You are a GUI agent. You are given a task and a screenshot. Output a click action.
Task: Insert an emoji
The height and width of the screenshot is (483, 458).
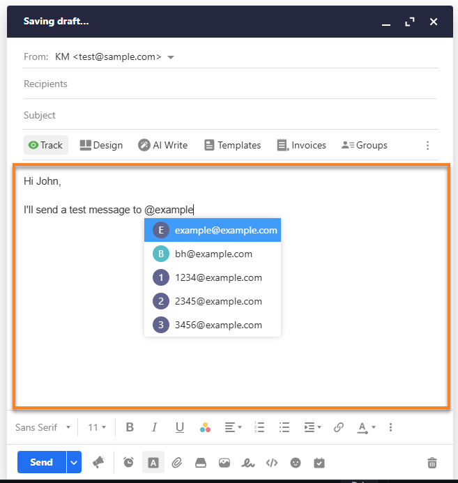pos(296,463)
